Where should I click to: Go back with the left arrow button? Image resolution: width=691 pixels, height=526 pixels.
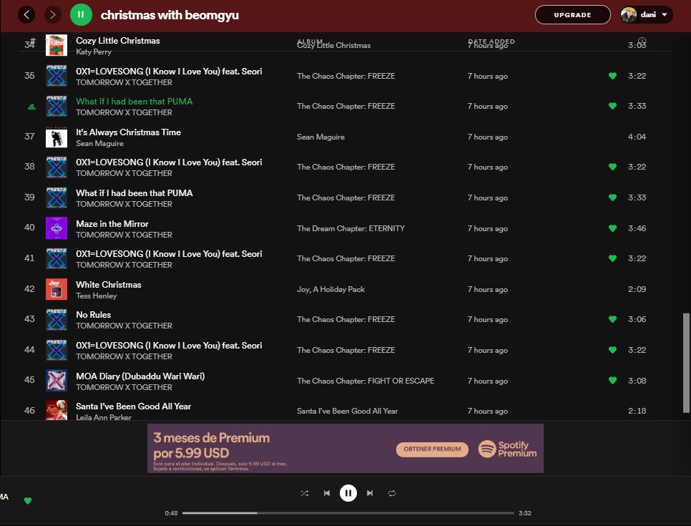coord(26,14)
